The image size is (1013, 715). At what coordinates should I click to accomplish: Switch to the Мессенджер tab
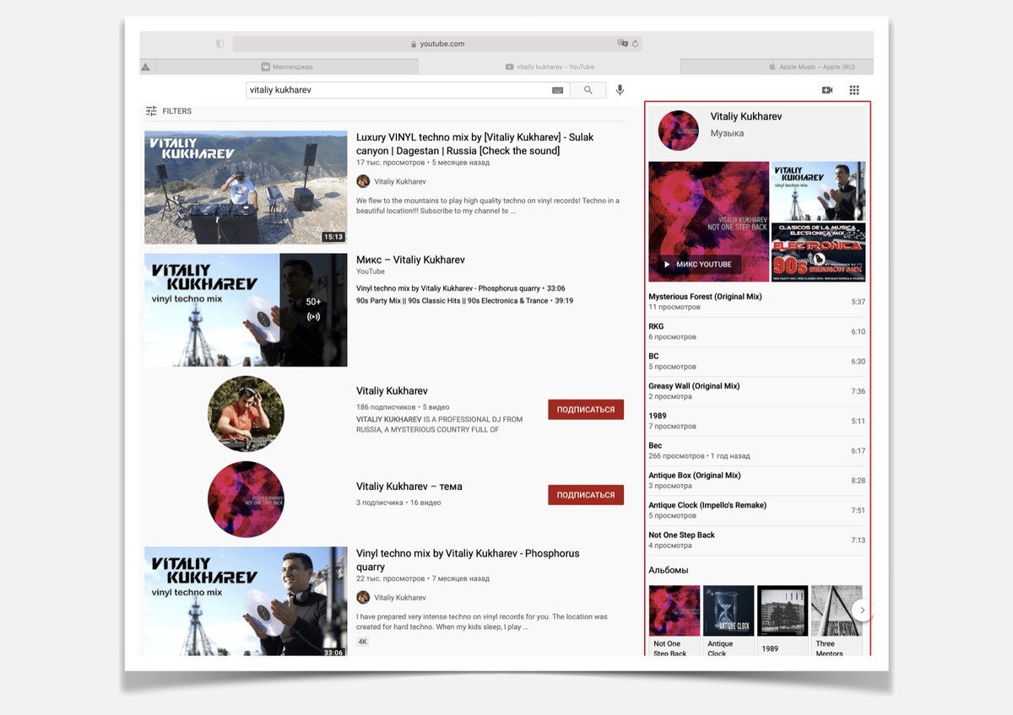pyautogui.click(x=286, y=67)
